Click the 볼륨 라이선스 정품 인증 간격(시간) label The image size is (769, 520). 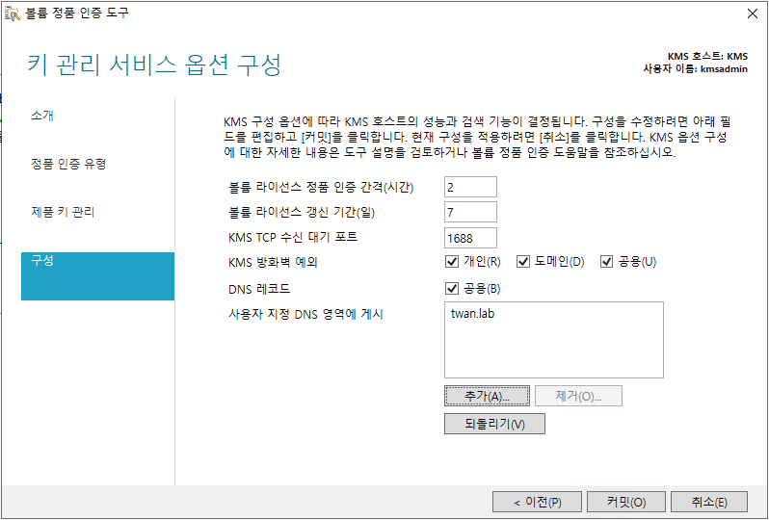coord(321,187)
